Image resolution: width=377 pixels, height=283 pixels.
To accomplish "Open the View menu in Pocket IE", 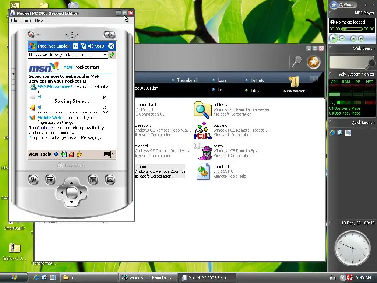I will point(33,154).
